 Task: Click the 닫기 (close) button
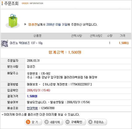point(33,122)
